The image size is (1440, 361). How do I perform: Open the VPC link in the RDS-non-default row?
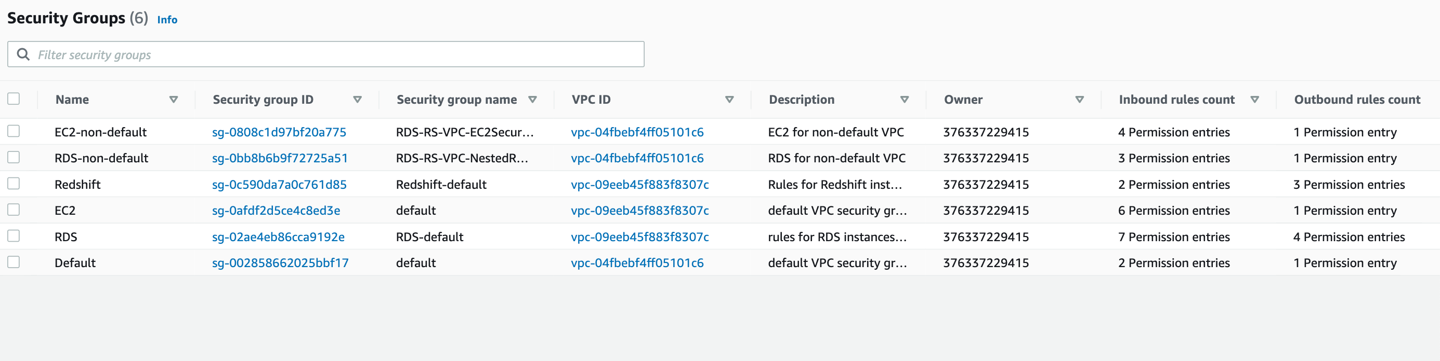point(637,159)
